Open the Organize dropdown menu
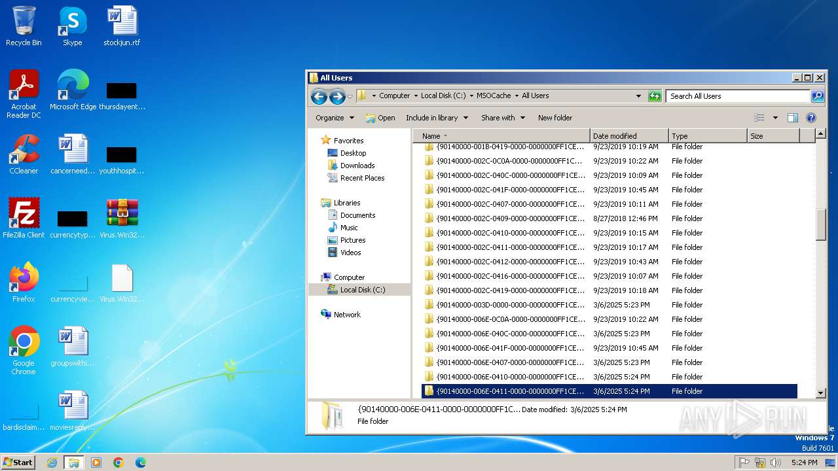The width and height of the screenshot is (838, 471). pyautogui.click(x=335, y=118)
